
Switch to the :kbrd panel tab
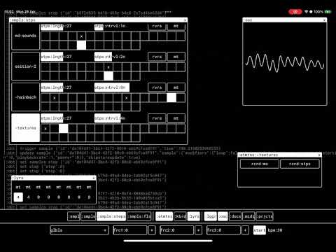click(x=180, y=216)
